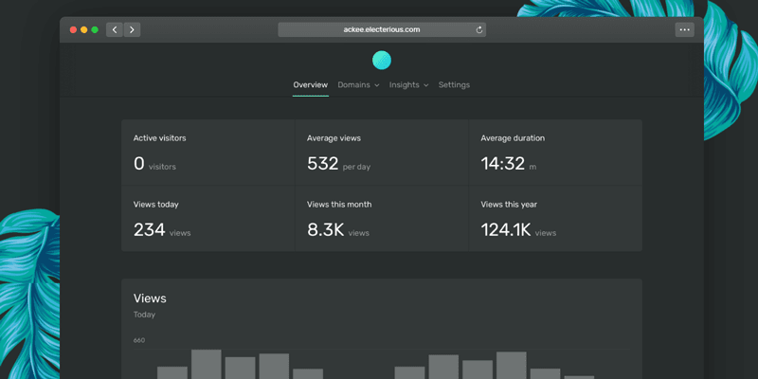Select the Active visitors card
758x379 pixels.
[x=208, y=153]
